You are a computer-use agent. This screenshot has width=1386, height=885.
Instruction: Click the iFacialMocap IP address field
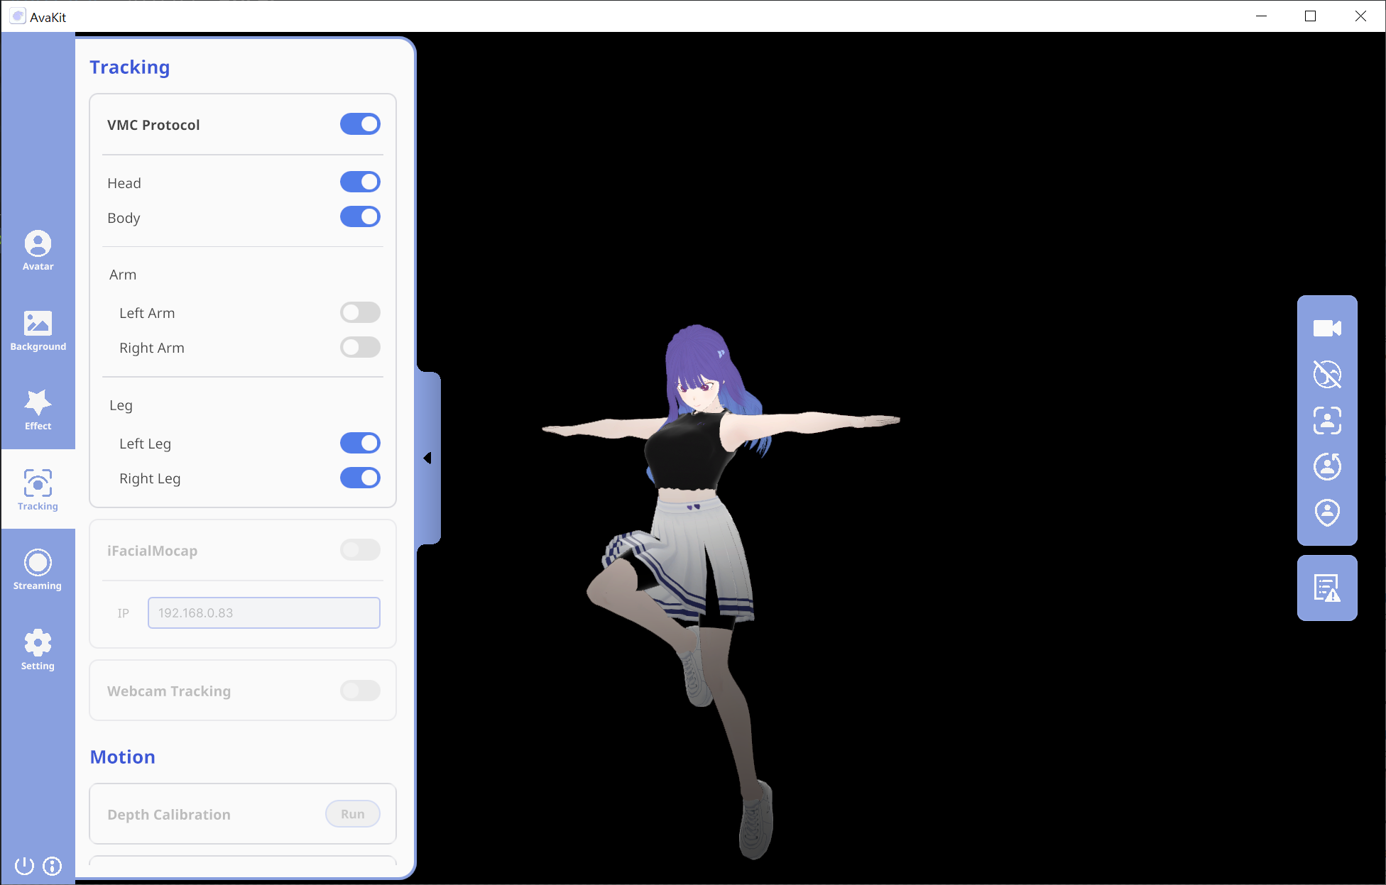tap(263, 612)
